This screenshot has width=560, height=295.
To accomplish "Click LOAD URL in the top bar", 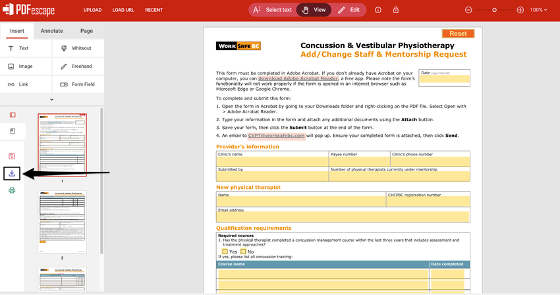I will [123, 10].
